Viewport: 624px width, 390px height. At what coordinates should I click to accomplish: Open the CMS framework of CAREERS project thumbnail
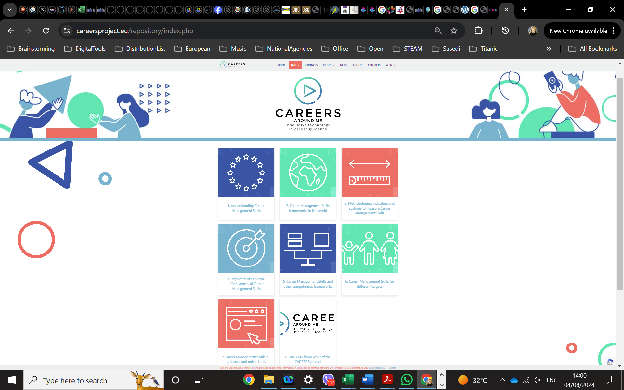point(308,324)
